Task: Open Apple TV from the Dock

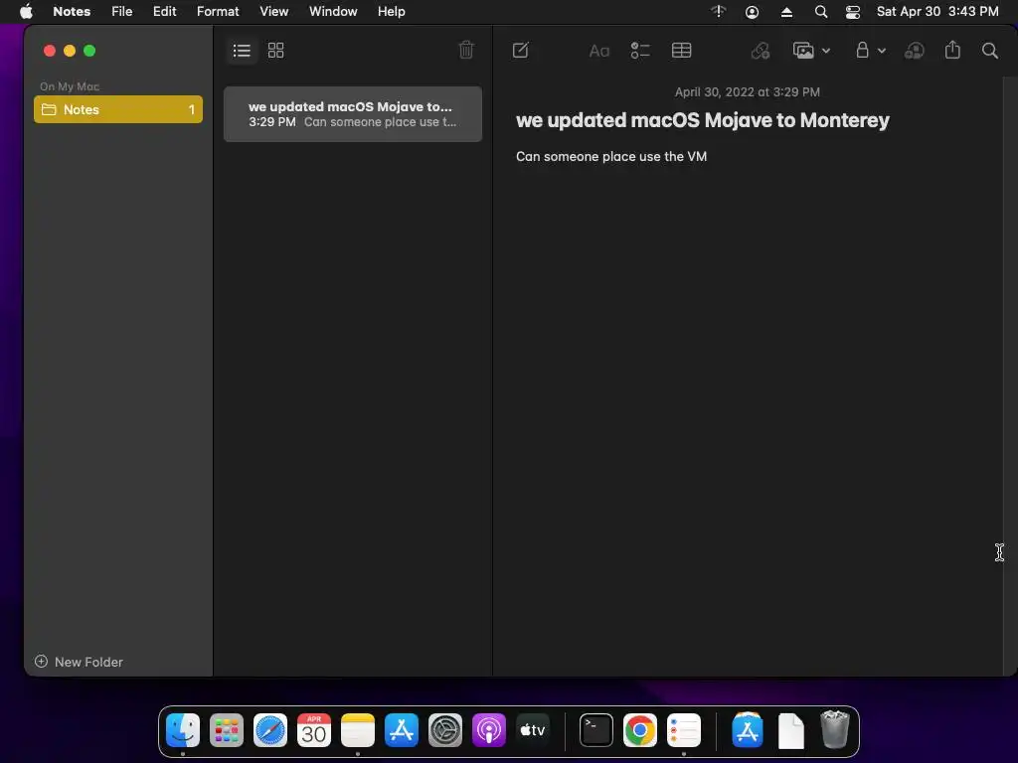Action: pyautogui.click(x=533, y=730)
